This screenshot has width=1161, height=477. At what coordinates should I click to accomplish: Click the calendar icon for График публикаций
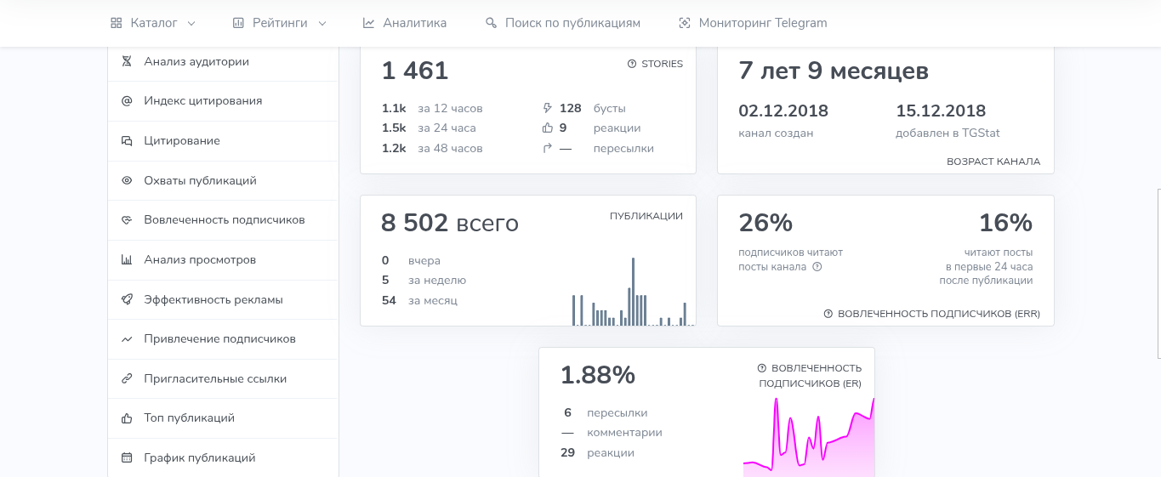127,457
